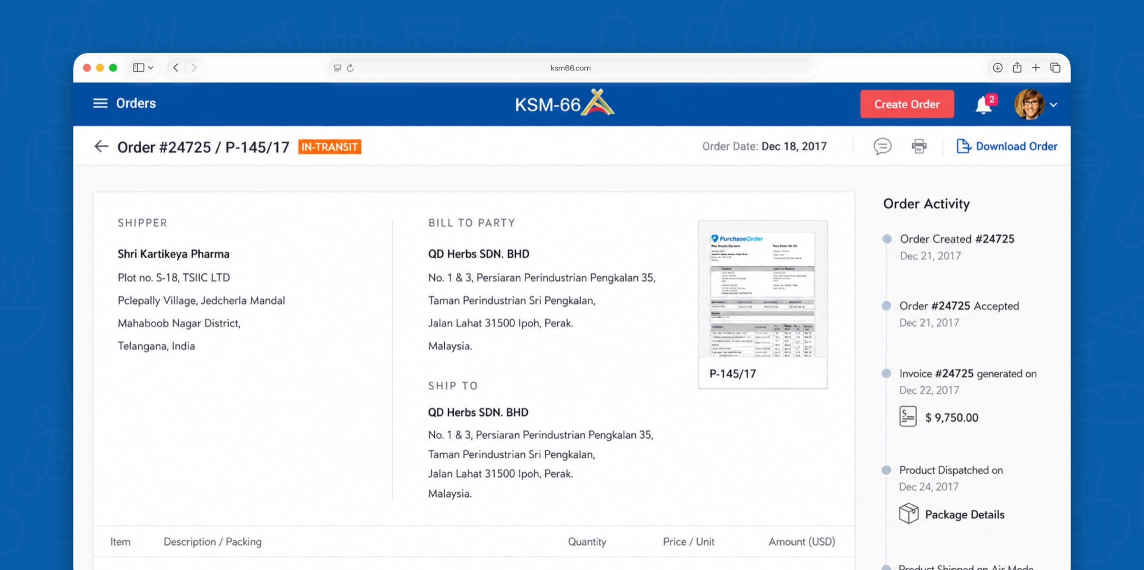Click the ksm66.com address bar
This screenshot has height=570, width=1144.
point(571,68)
